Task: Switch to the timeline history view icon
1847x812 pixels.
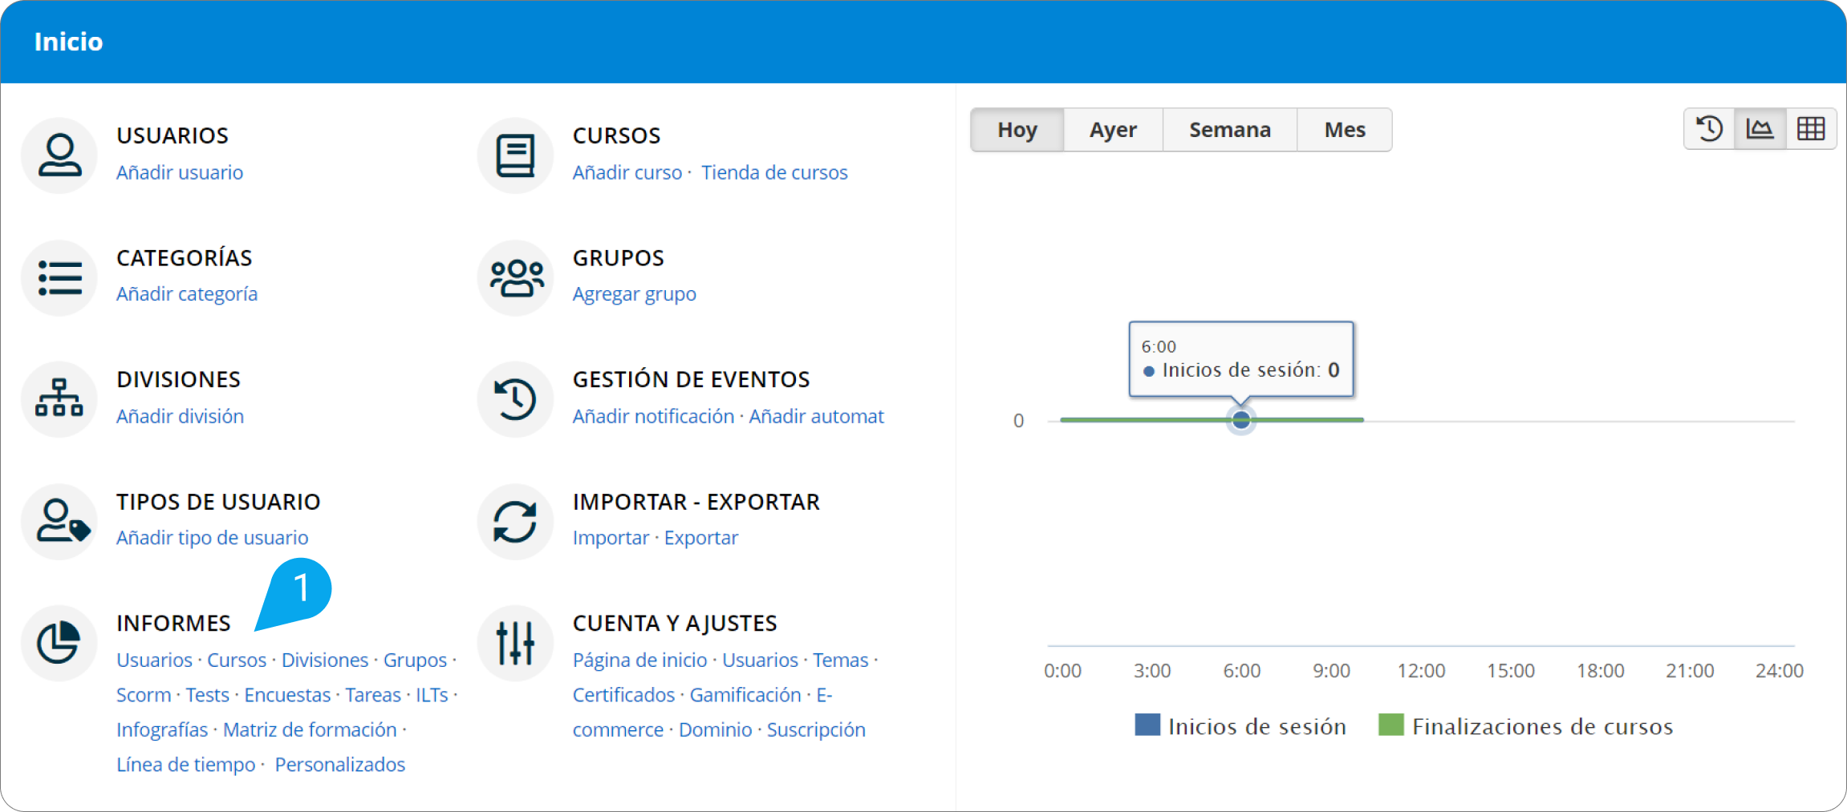Action: pos(1709,129)
